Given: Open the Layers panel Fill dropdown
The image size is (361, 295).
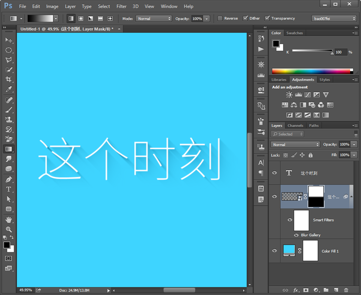Looking at the screenshot, I should pyautogui.click(x=354, y=155).
